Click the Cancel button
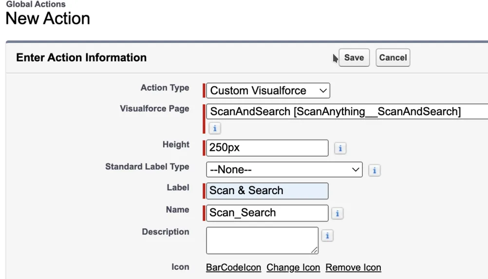 393,58
